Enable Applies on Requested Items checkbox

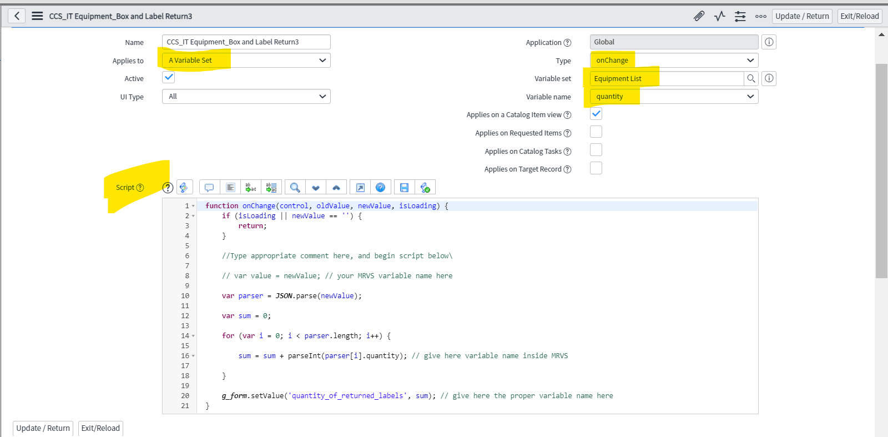596,132
